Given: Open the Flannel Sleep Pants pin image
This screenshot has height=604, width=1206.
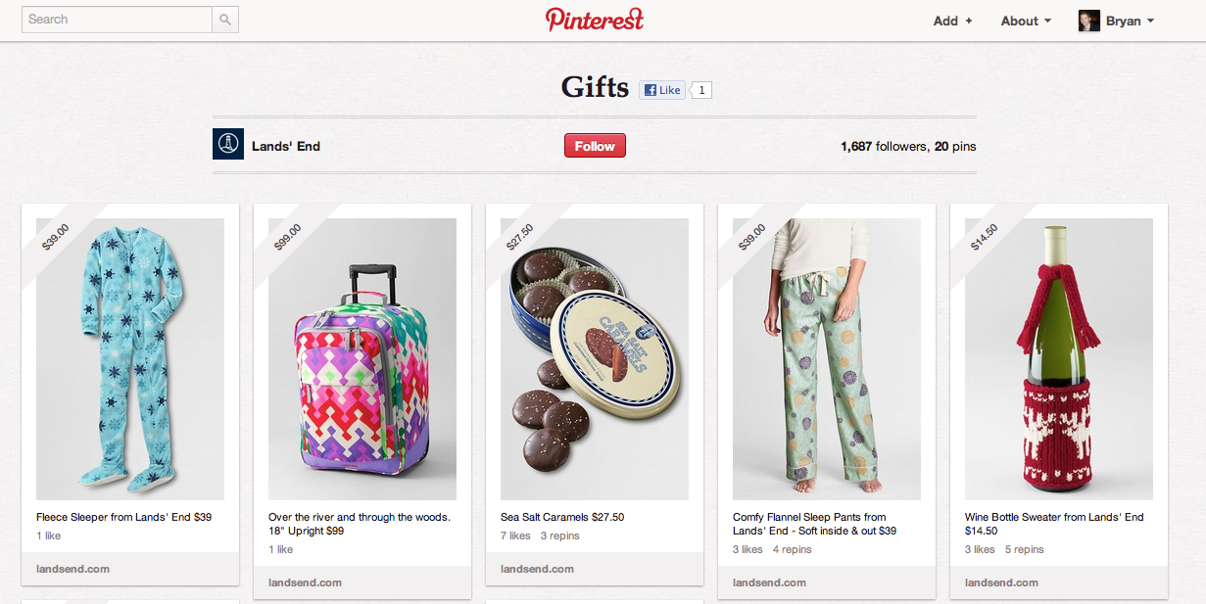Looking at the screenshot, I should coord(827,359).
